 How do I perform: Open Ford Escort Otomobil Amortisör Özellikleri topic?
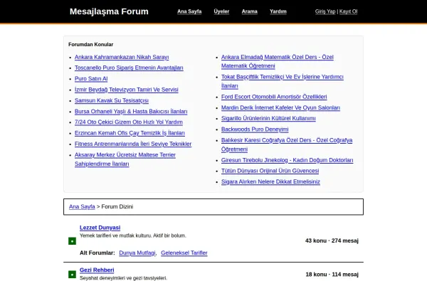[274, 97]
